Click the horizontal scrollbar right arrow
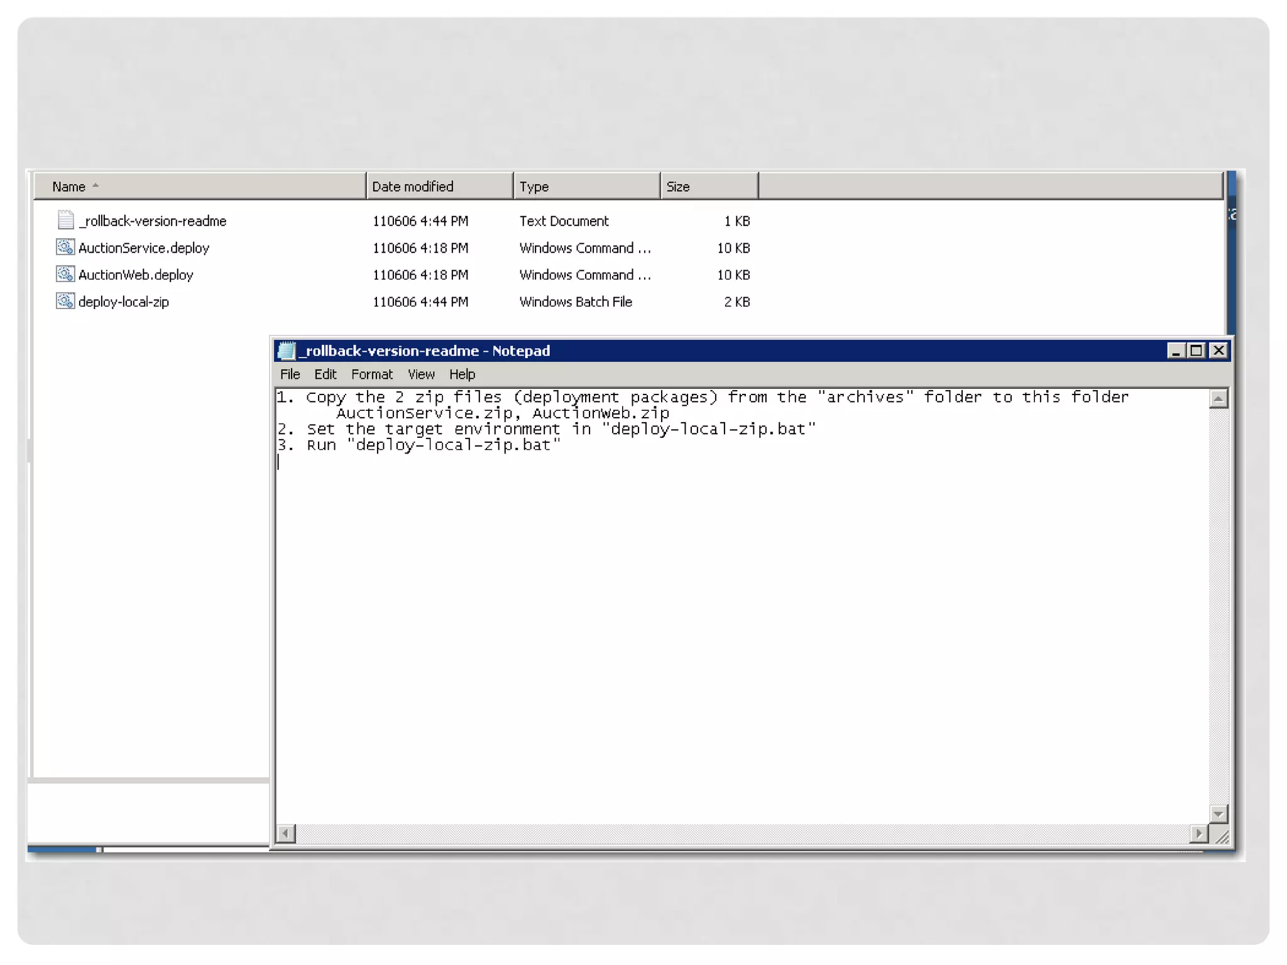1287x965 pixels. pyautogui.click(x=1198, y=834)
